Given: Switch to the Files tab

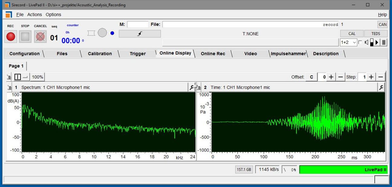Looking at the screenshot, I should (x=62, y=54).
